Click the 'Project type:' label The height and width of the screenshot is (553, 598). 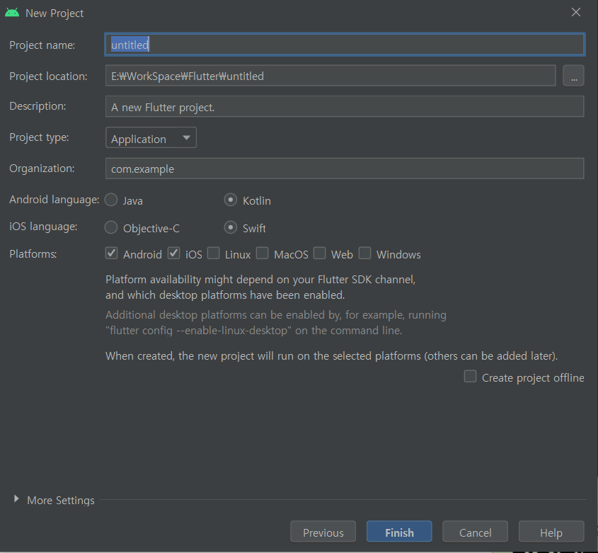click(40, 137)
